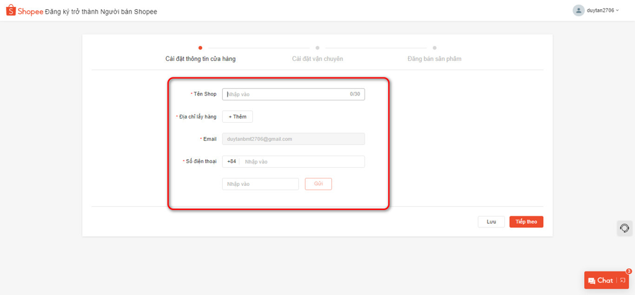Expand the duytan2706 account dropdown arrow
635x295 pixels.
[618, 11]
